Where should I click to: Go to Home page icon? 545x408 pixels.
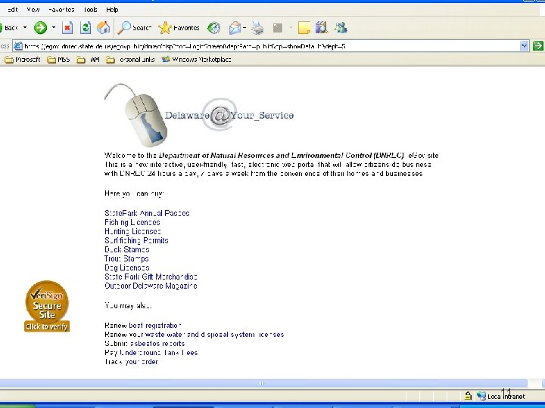pyautogui.click(x=103, y=28)
